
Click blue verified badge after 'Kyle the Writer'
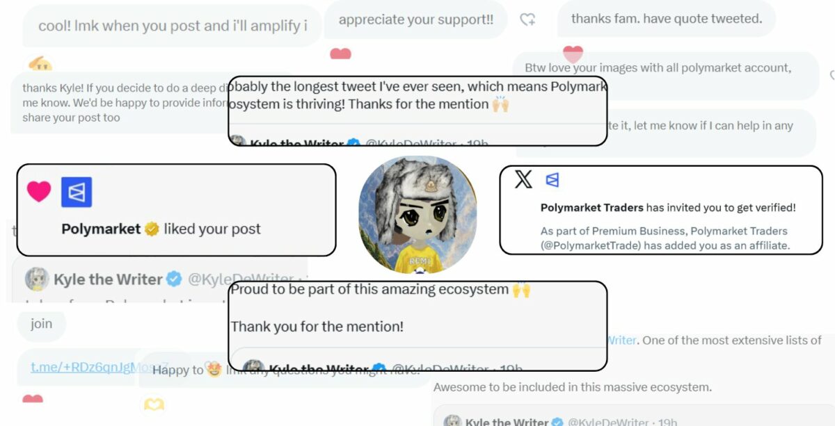click(x=174, y=279)
